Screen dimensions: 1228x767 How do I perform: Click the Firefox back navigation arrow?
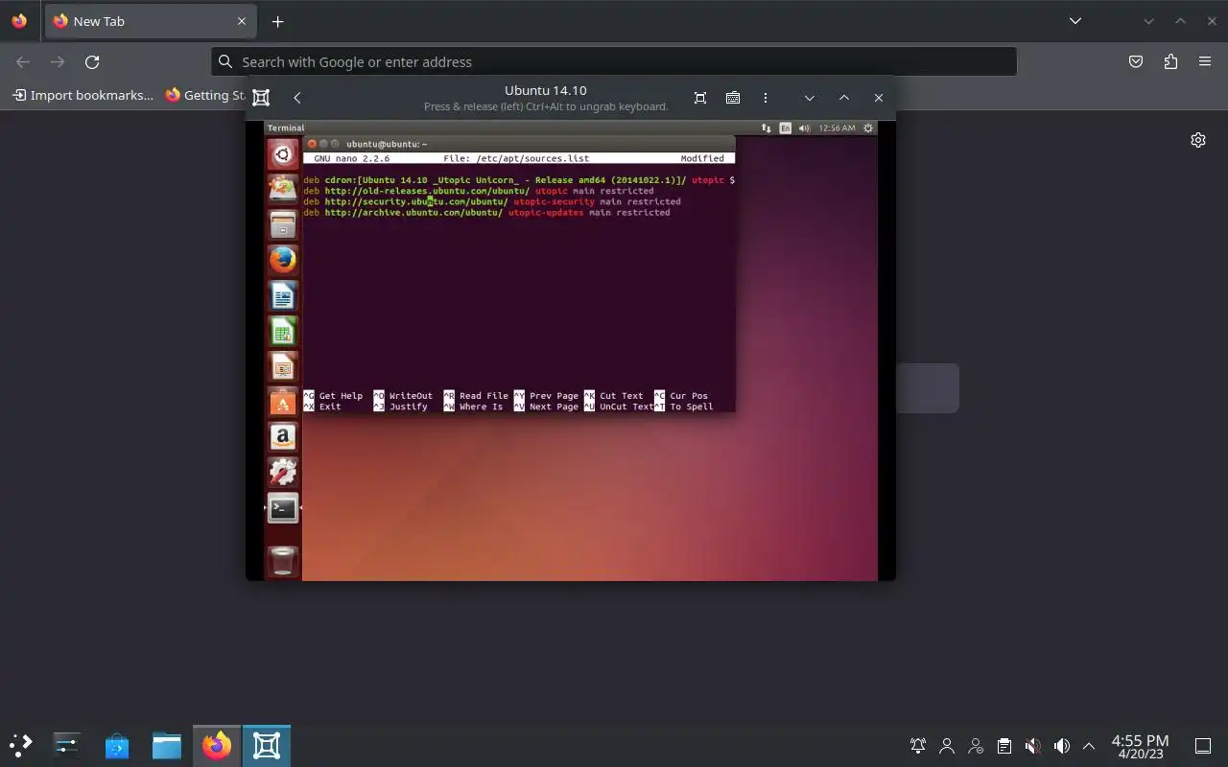pyautogui.click(x=23, y=61)
